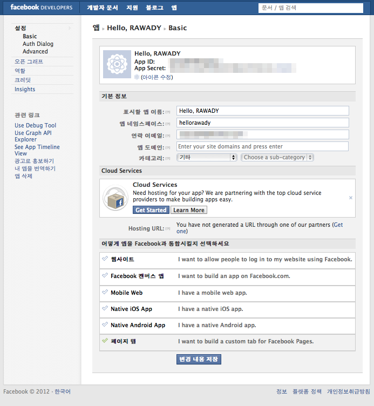Screen dimensions: 374x406
Task: Toggle the Facebook 캔버스 앱 checkmark
Action: (x=105, y=275)
